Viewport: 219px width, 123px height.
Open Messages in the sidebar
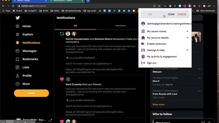tap(26, 51)
